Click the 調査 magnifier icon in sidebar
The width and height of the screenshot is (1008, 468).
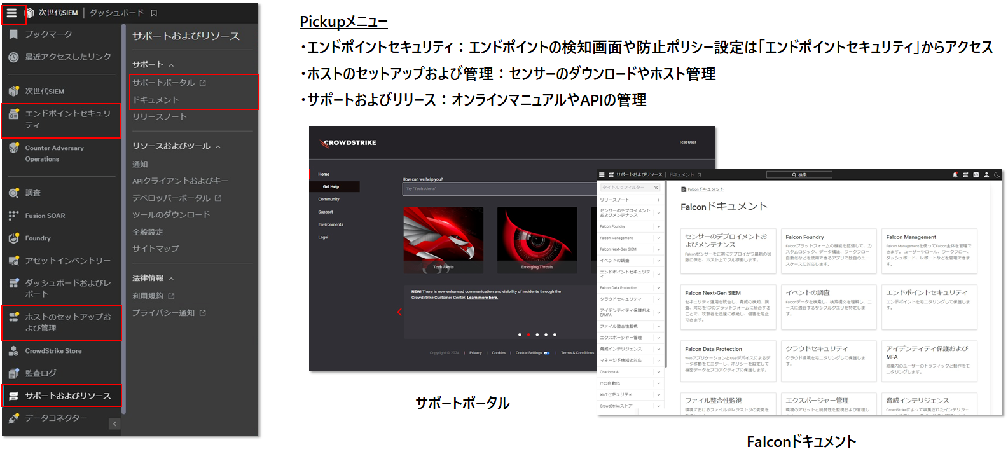[x=13, y=193]
